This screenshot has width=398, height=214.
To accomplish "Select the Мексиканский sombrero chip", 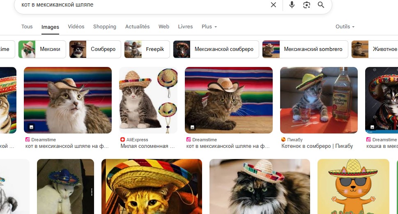I will [305, 49].
